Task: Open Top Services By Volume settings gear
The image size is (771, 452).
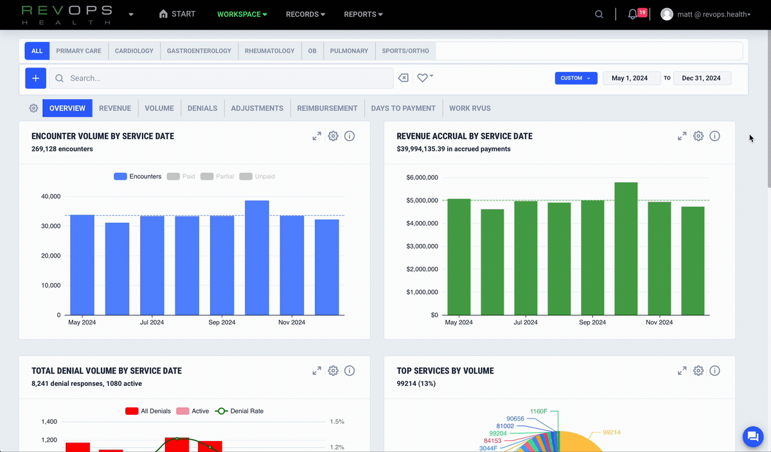Action: (x=698, y=370)
